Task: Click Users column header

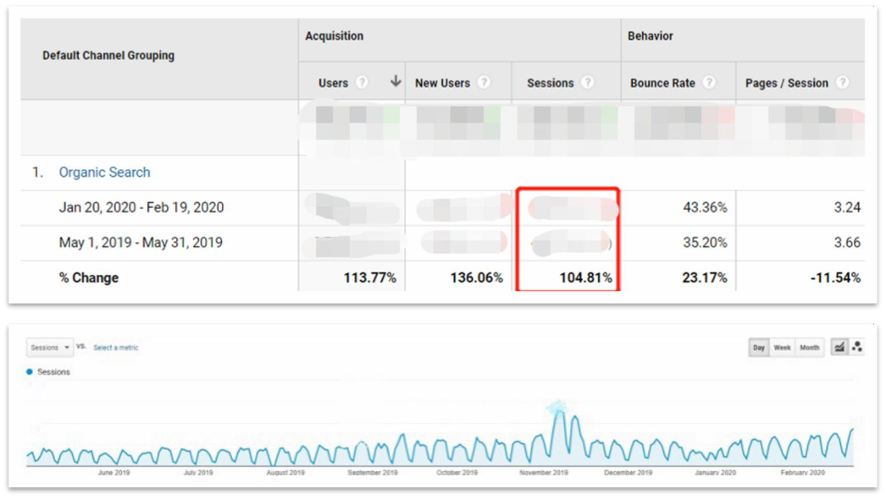Action: pyautogui.click(x=333, y=83)
